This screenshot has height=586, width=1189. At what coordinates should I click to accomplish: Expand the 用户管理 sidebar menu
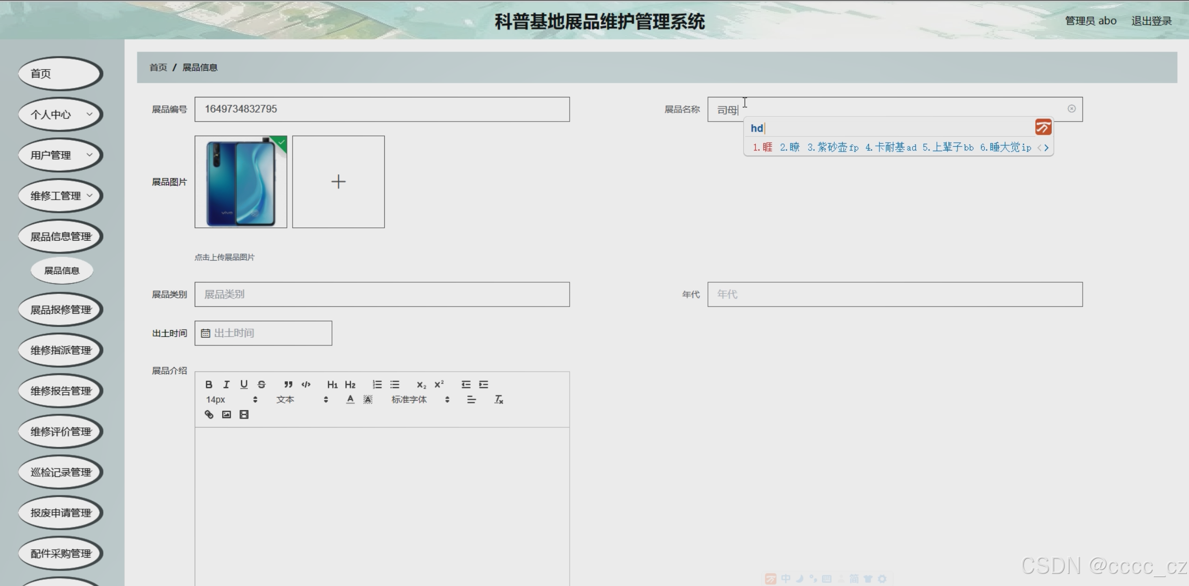coord(61,155)
